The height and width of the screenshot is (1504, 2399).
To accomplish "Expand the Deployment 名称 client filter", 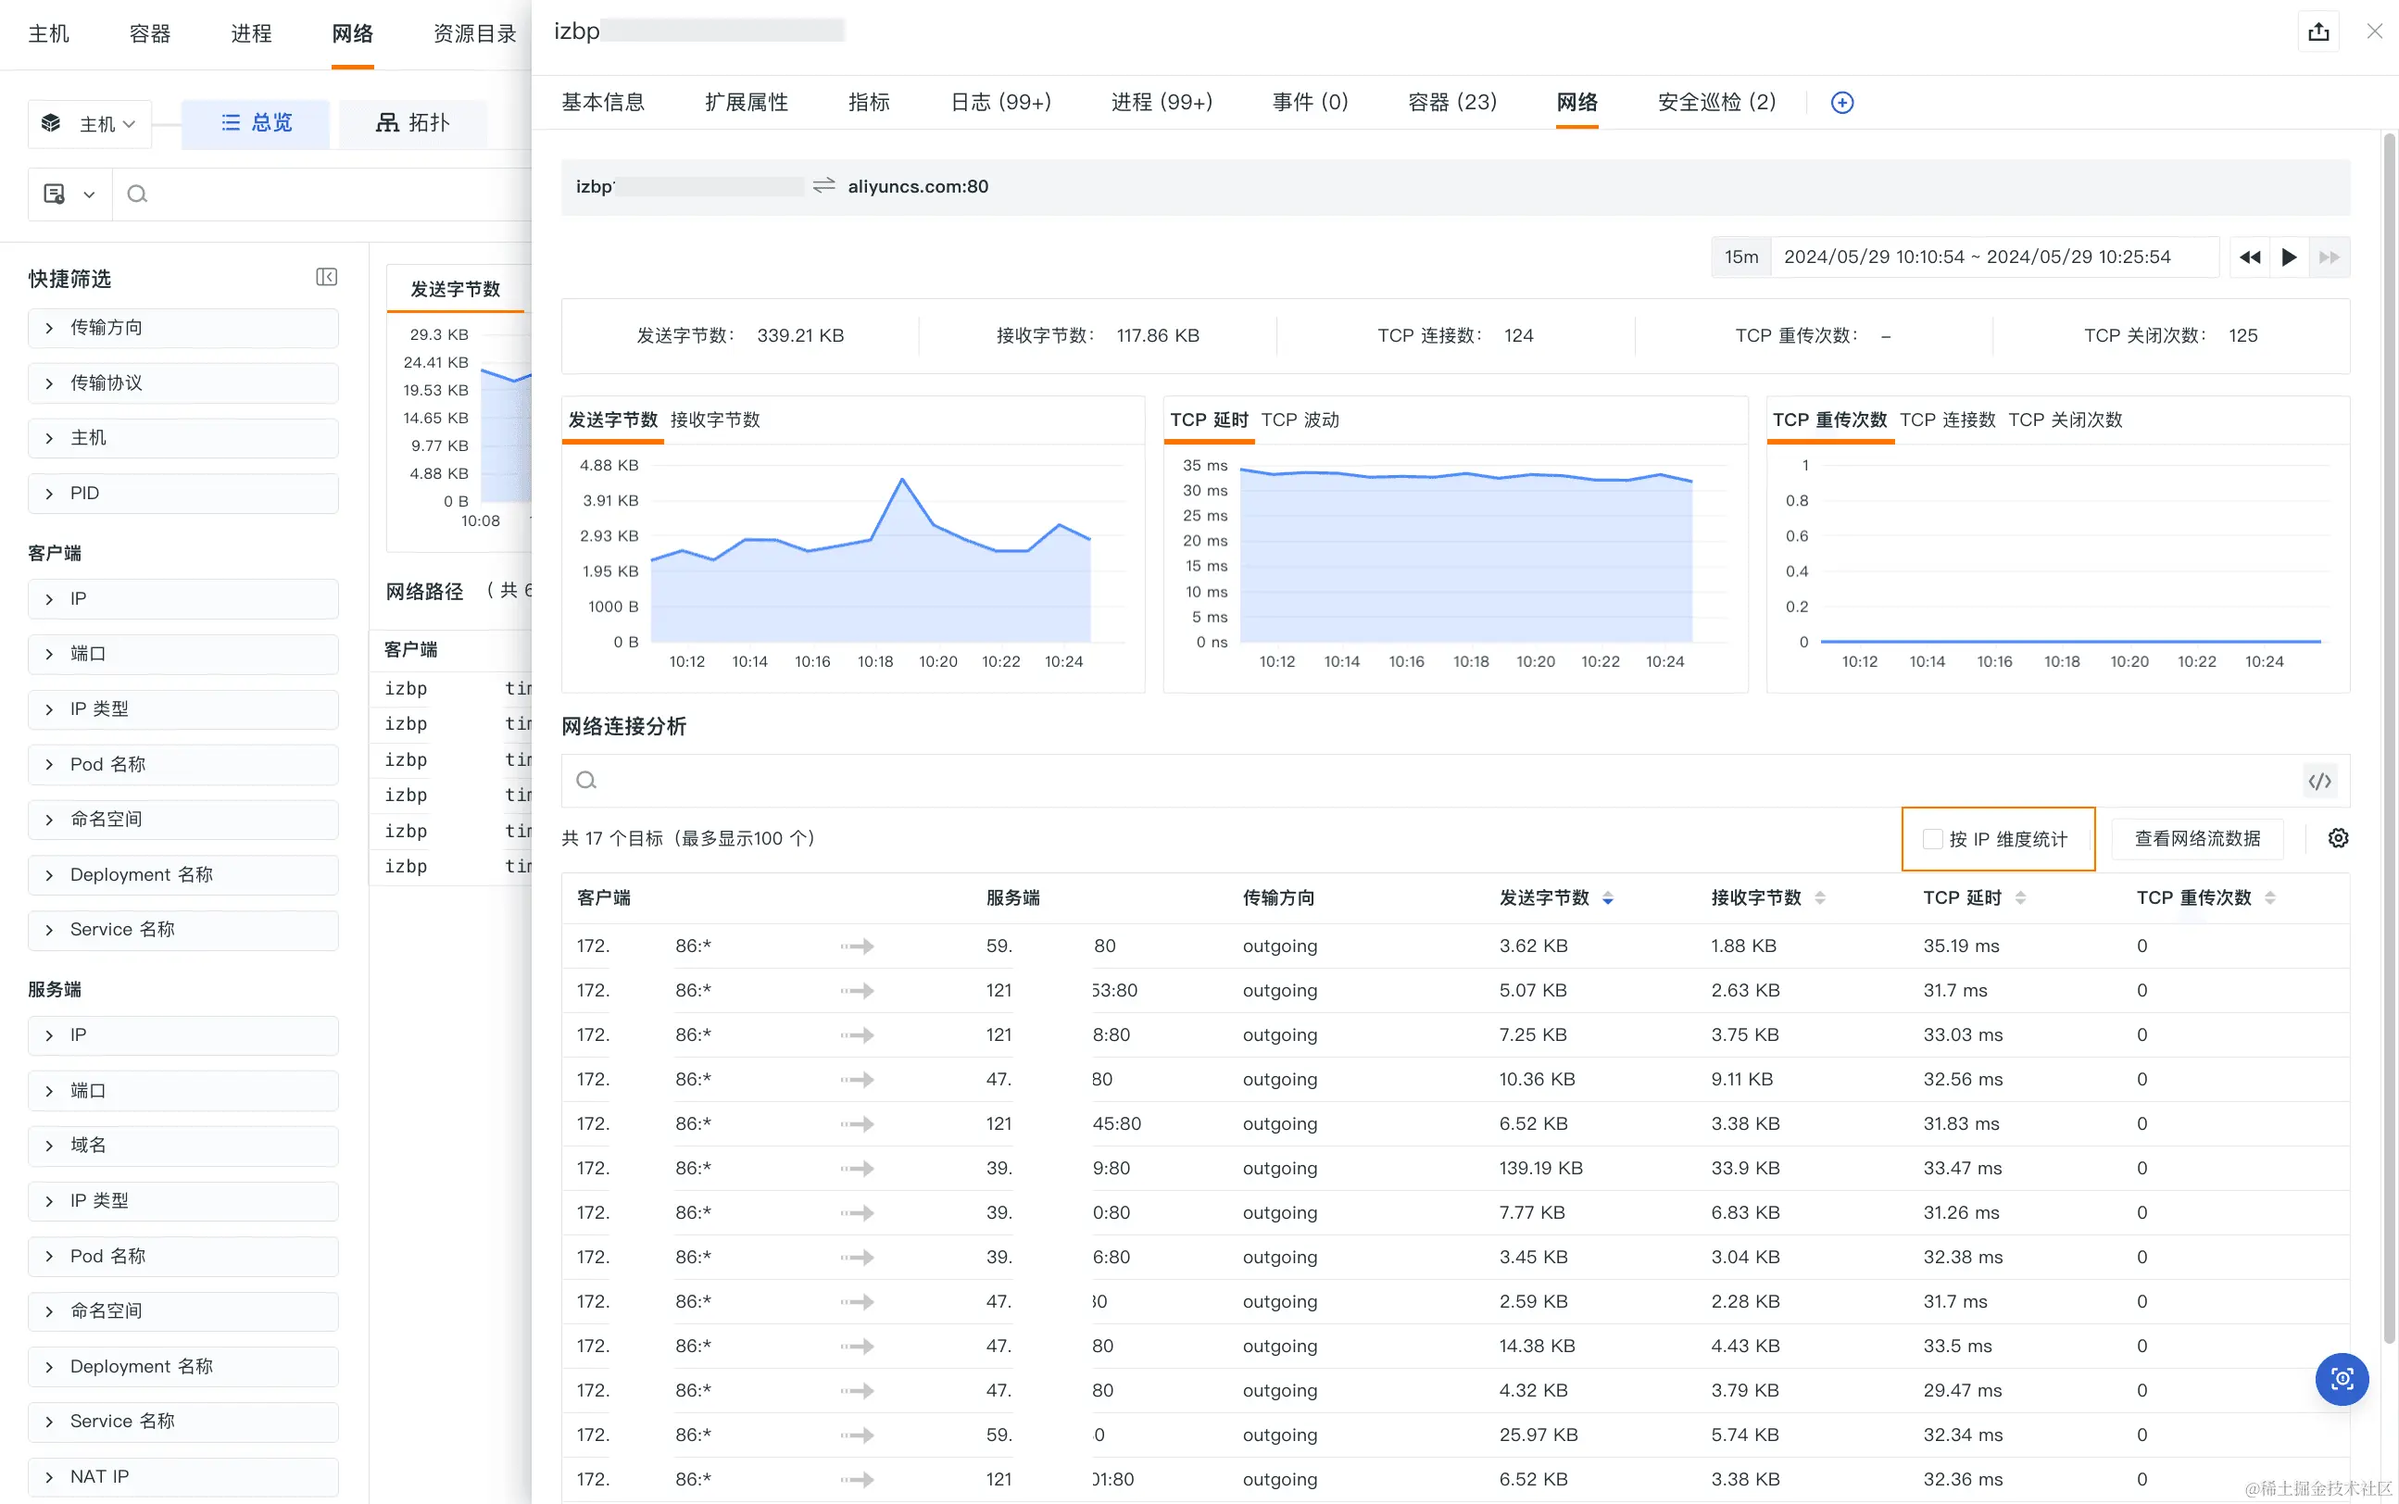I will tap(183, 874).
